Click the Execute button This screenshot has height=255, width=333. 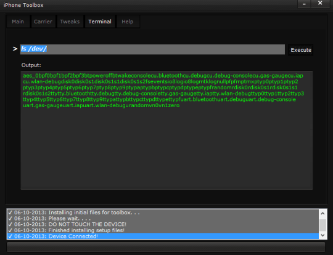tap(301, 50)
